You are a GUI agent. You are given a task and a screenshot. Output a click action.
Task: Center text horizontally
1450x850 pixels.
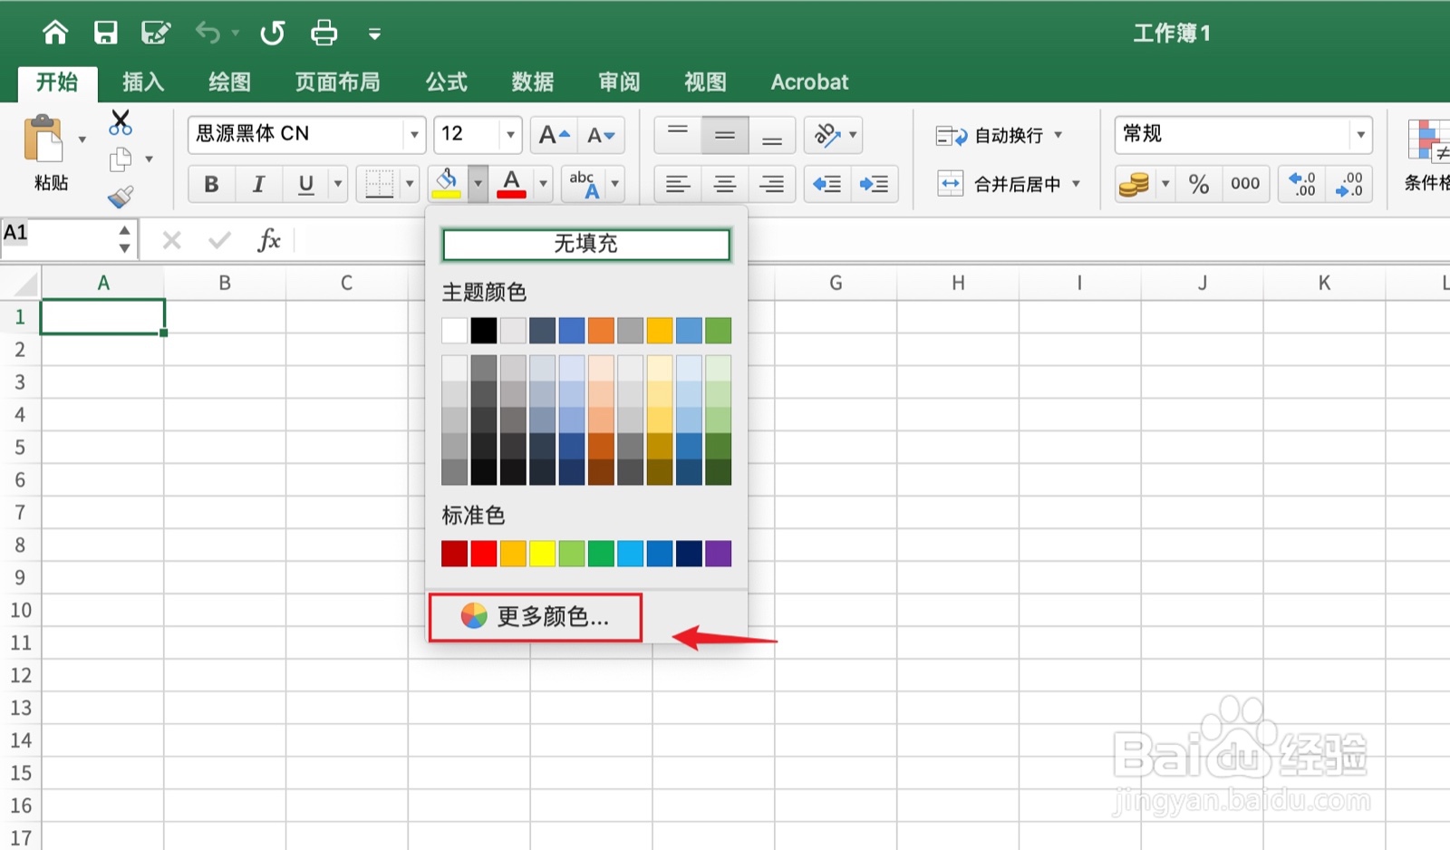[x=725, y=184]
